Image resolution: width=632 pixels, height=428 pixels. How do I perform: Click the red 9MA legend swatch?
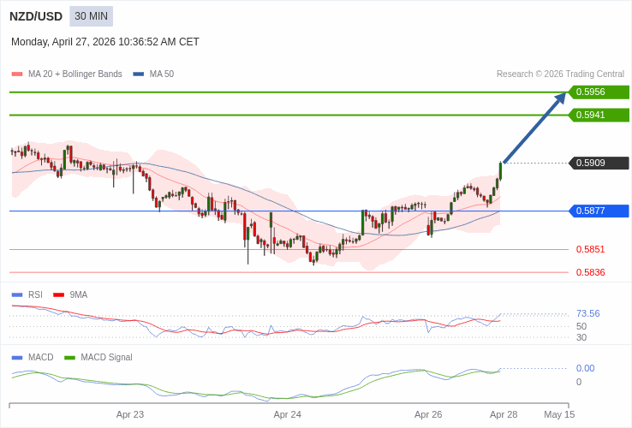click(59, 295)
